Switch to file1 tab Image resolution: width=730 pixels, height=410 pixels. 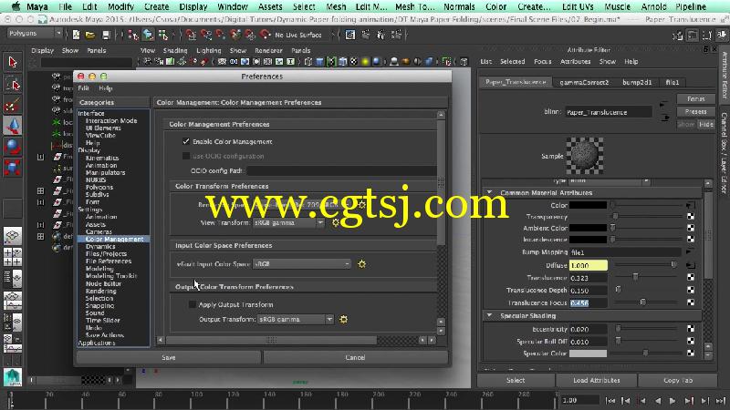pyautogui.click(x=673, y=82)
